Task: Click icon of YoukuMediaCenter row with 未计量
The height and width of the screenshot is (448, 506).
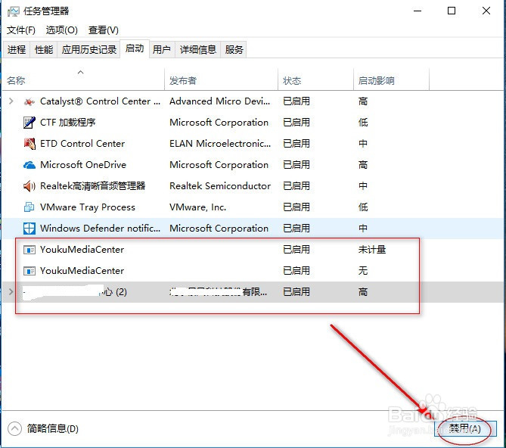Action: [x=29, y=250]
